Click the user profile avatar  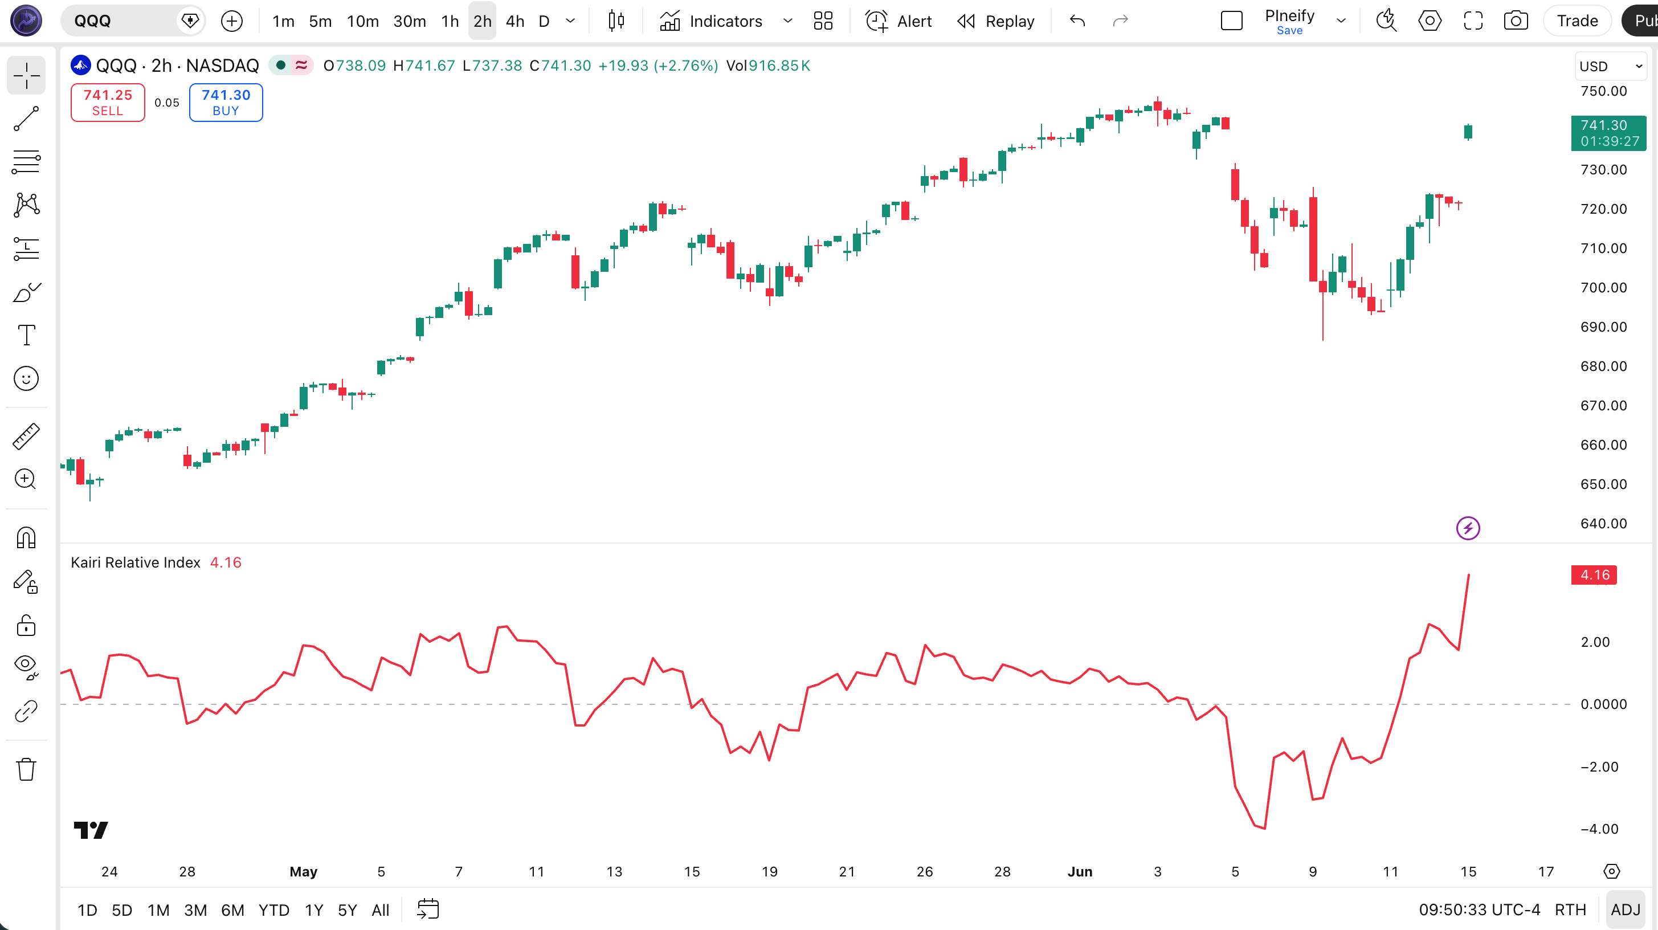(x=26, y=21)
